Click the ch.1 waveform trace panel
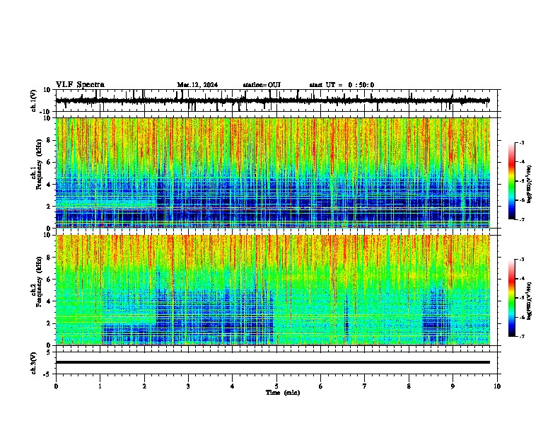This screenshot has width=560, height=433. tap(276, 100)
